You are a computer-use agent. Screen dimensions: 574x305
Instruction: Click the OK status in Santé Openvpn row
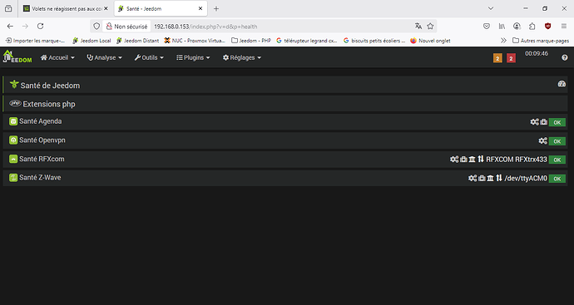click(x=557, y=141)
